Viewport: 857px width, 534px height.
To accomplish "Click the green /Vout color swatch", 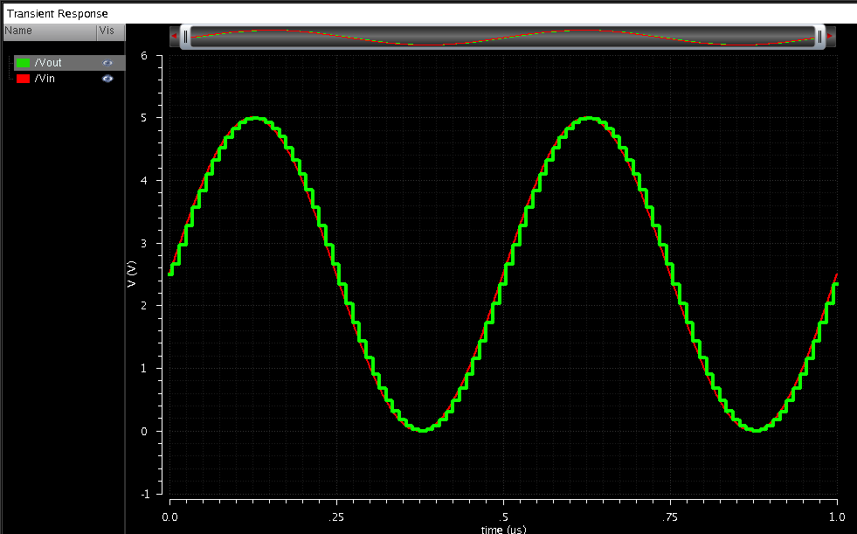I will click(x=24, y=63).
